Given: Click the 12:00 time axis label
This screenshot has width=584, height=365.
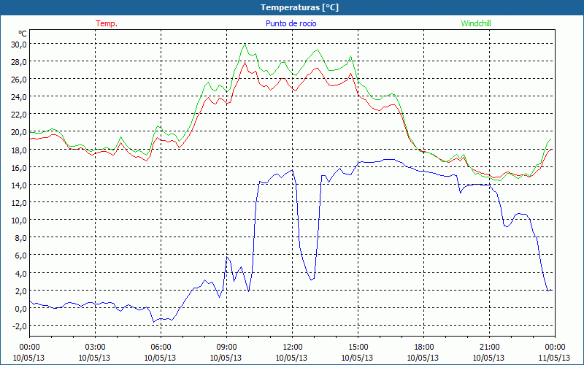Looking at the screenshot, I should click(x=293, y=347).
